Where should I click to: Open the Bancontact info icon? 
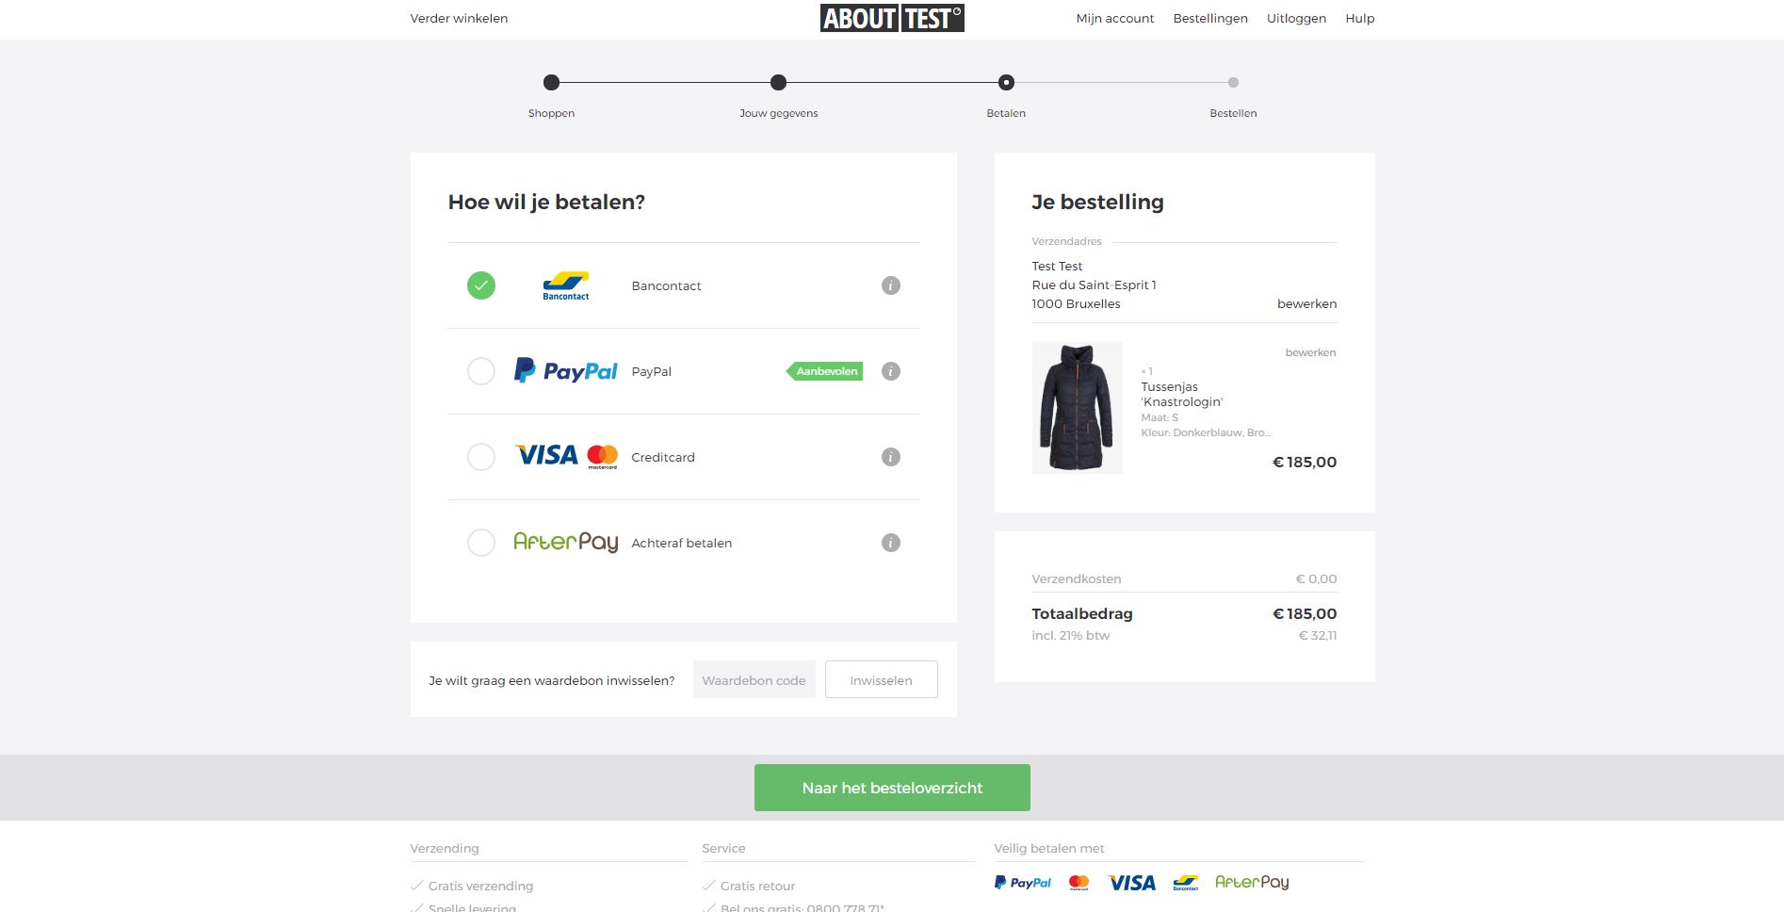tap(890, 285)
